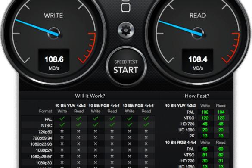Screen dimensions: 252x168
Task: Click 720p59.94 row 12 Bit RGB Read cross
Action: [146, 137]
